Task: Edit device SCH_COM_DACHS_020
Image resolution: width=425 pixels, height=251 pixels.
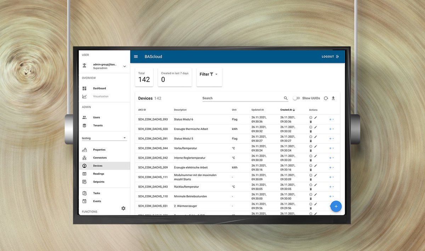Action: pyautogui.click(x=316, y=127)
